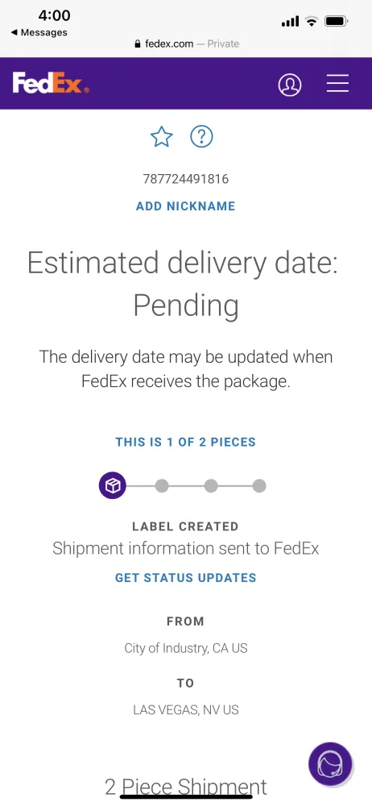Click ADD NICKNAME link
Viewport: 372px width, 806px height.
(185, 206)
